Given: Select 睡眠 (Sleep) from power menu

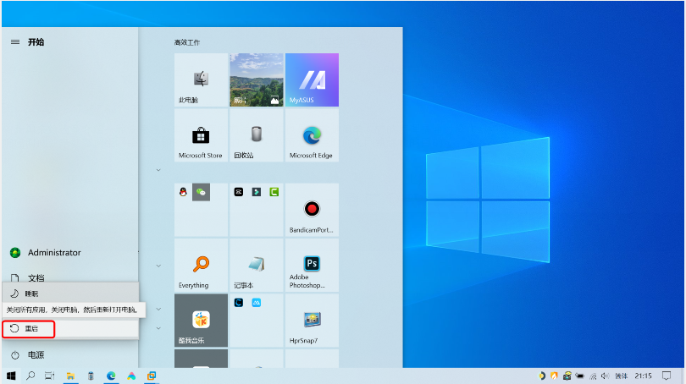Looking at the screenshot, I should 29,293.
